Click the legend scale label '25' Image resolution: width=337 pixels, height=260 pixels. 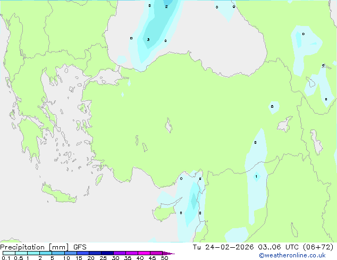coord(103,258)
